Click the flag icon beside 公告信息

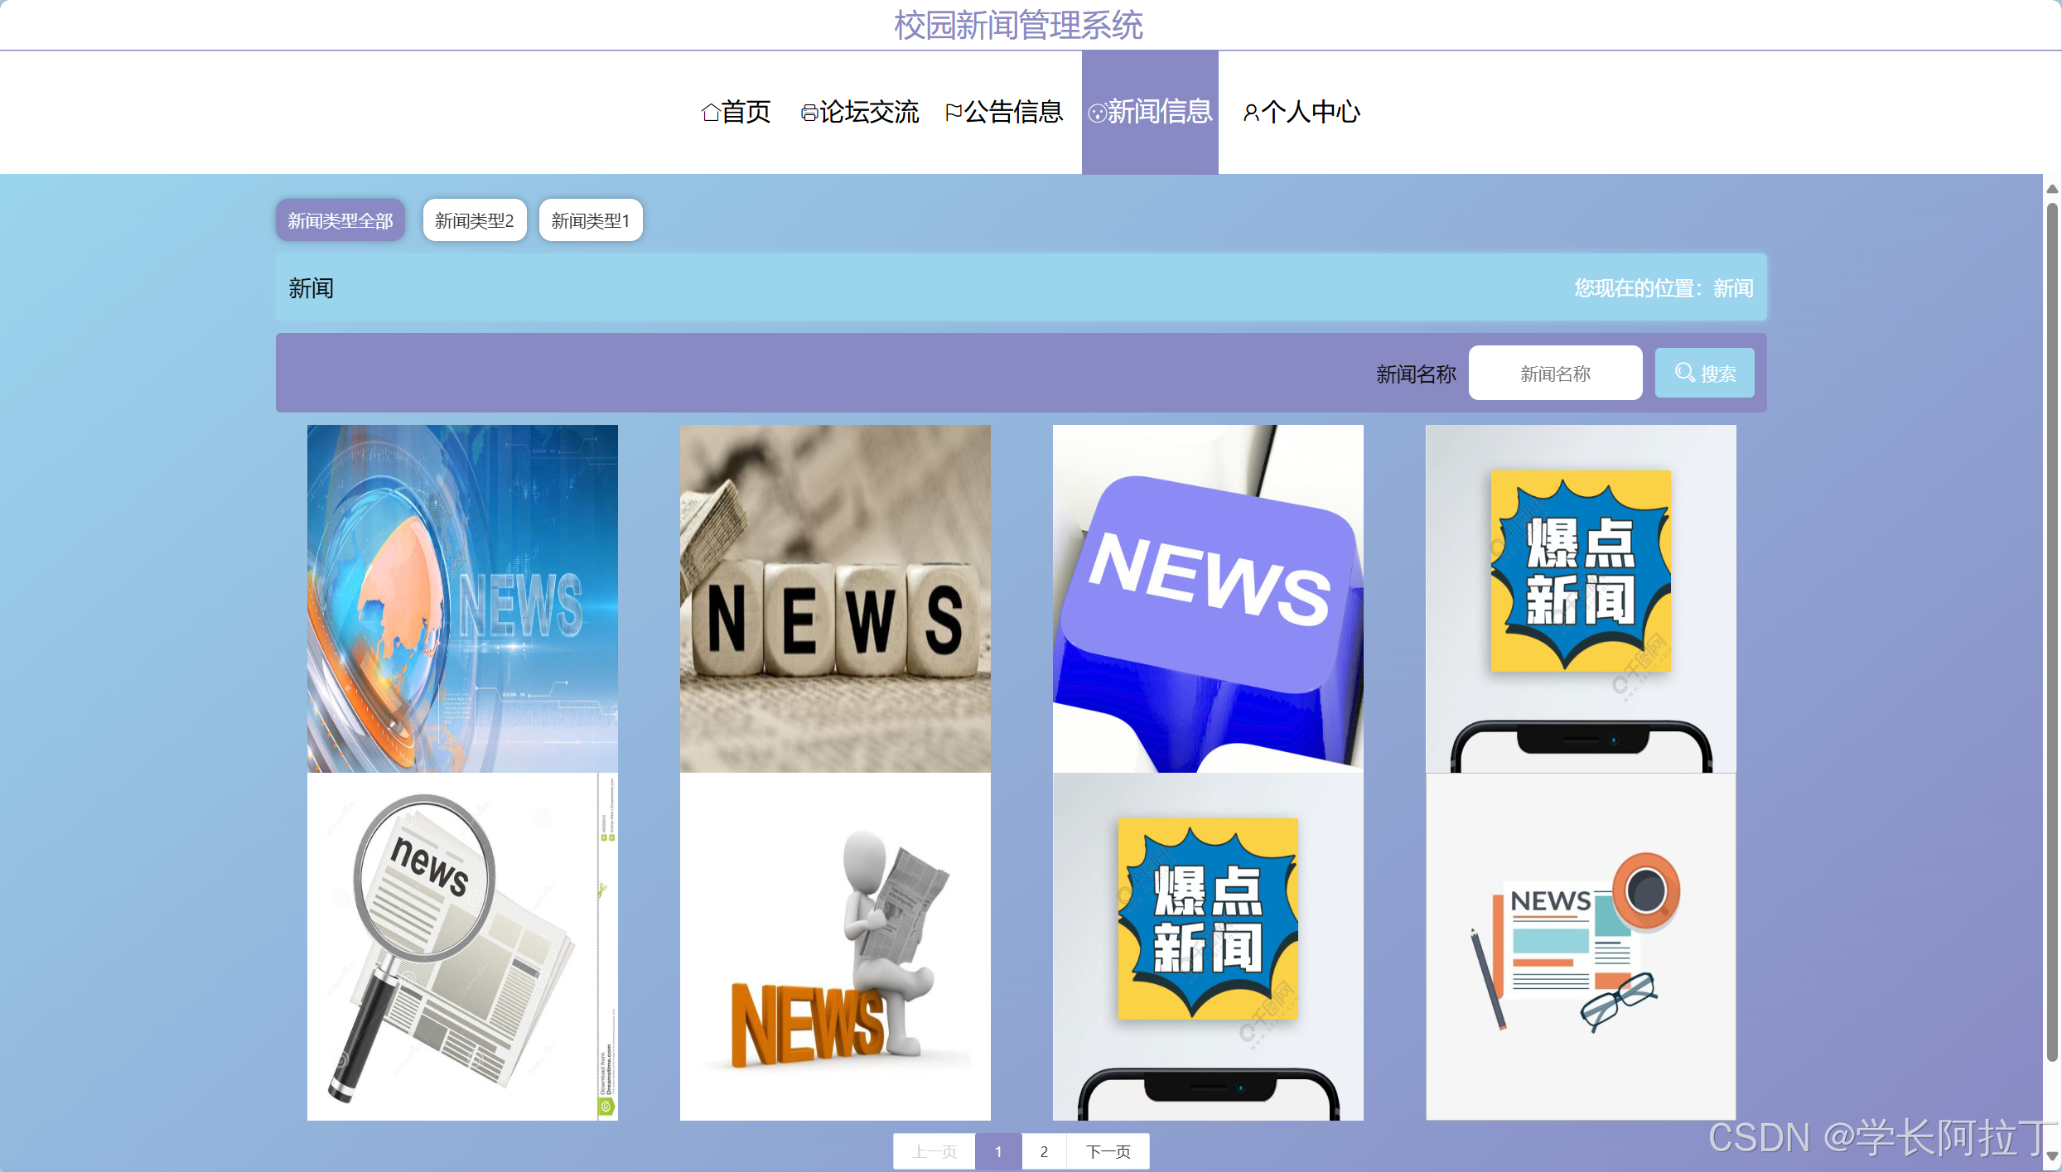954,112
